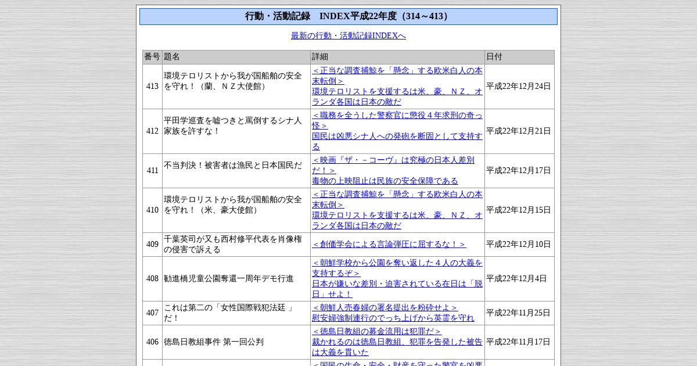Open row 410 link 環境テロリストを支援するは米、豪、ＮＺ、オランダ
This screenshot has width=697, height=366.
(x=397, y=220)
